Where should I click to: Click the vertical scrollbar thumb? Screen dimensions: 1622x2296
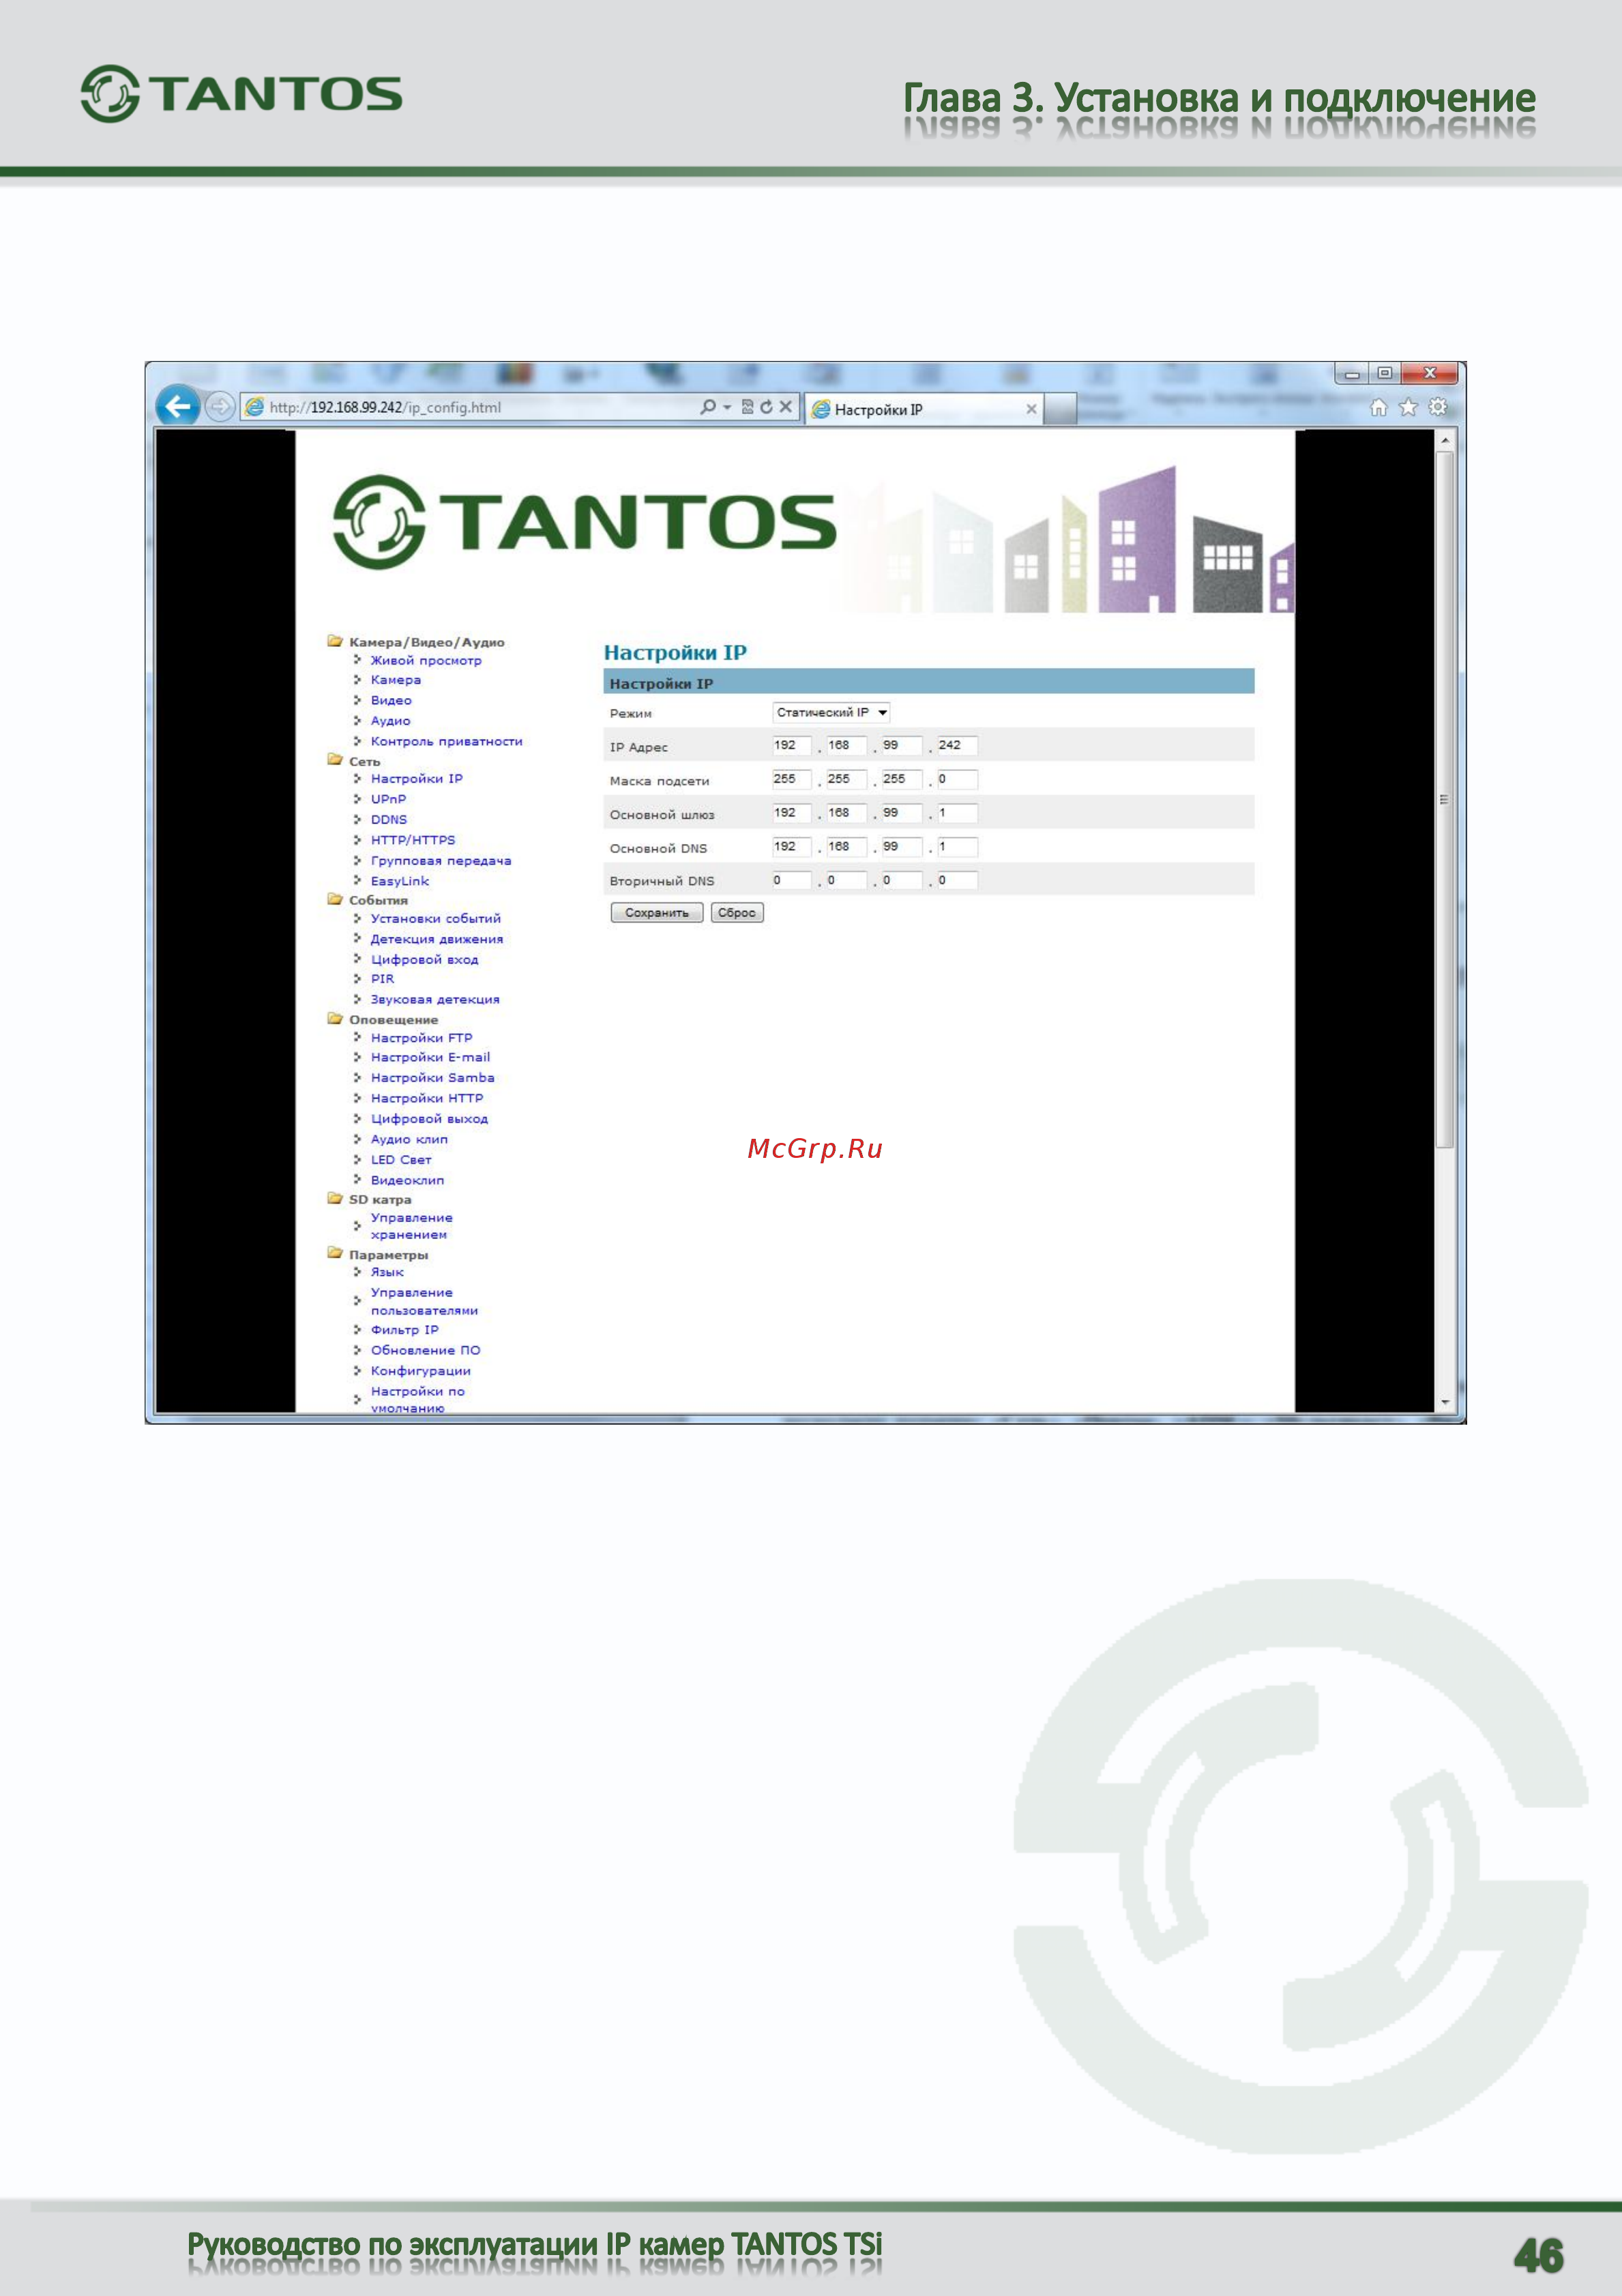point(1444,799)
